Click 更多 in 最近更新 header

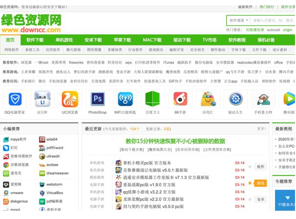[x=262, y=129]
